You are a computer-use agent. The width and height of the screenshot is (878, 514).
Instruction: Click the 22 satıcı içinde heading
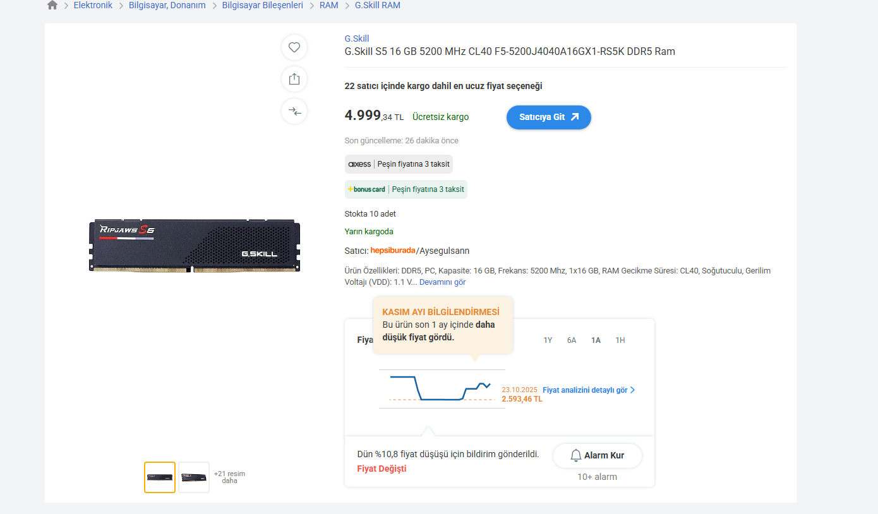[443, 86]
